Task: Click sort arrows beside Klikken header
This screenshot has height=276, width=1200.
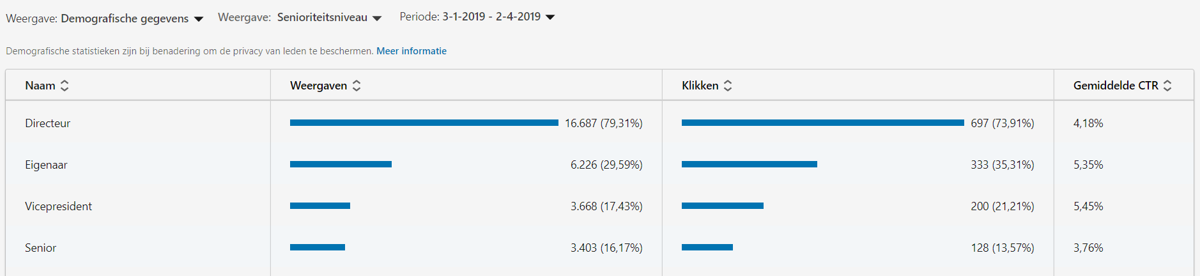Action: pos(728,86)
